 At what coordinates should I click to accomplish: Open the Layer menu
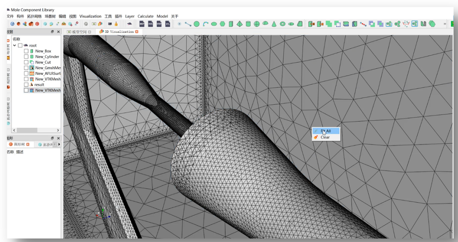[130, 16]
